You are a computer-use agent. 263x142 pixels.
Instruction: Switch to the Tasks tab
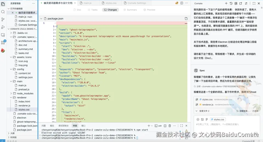(93, 10)
